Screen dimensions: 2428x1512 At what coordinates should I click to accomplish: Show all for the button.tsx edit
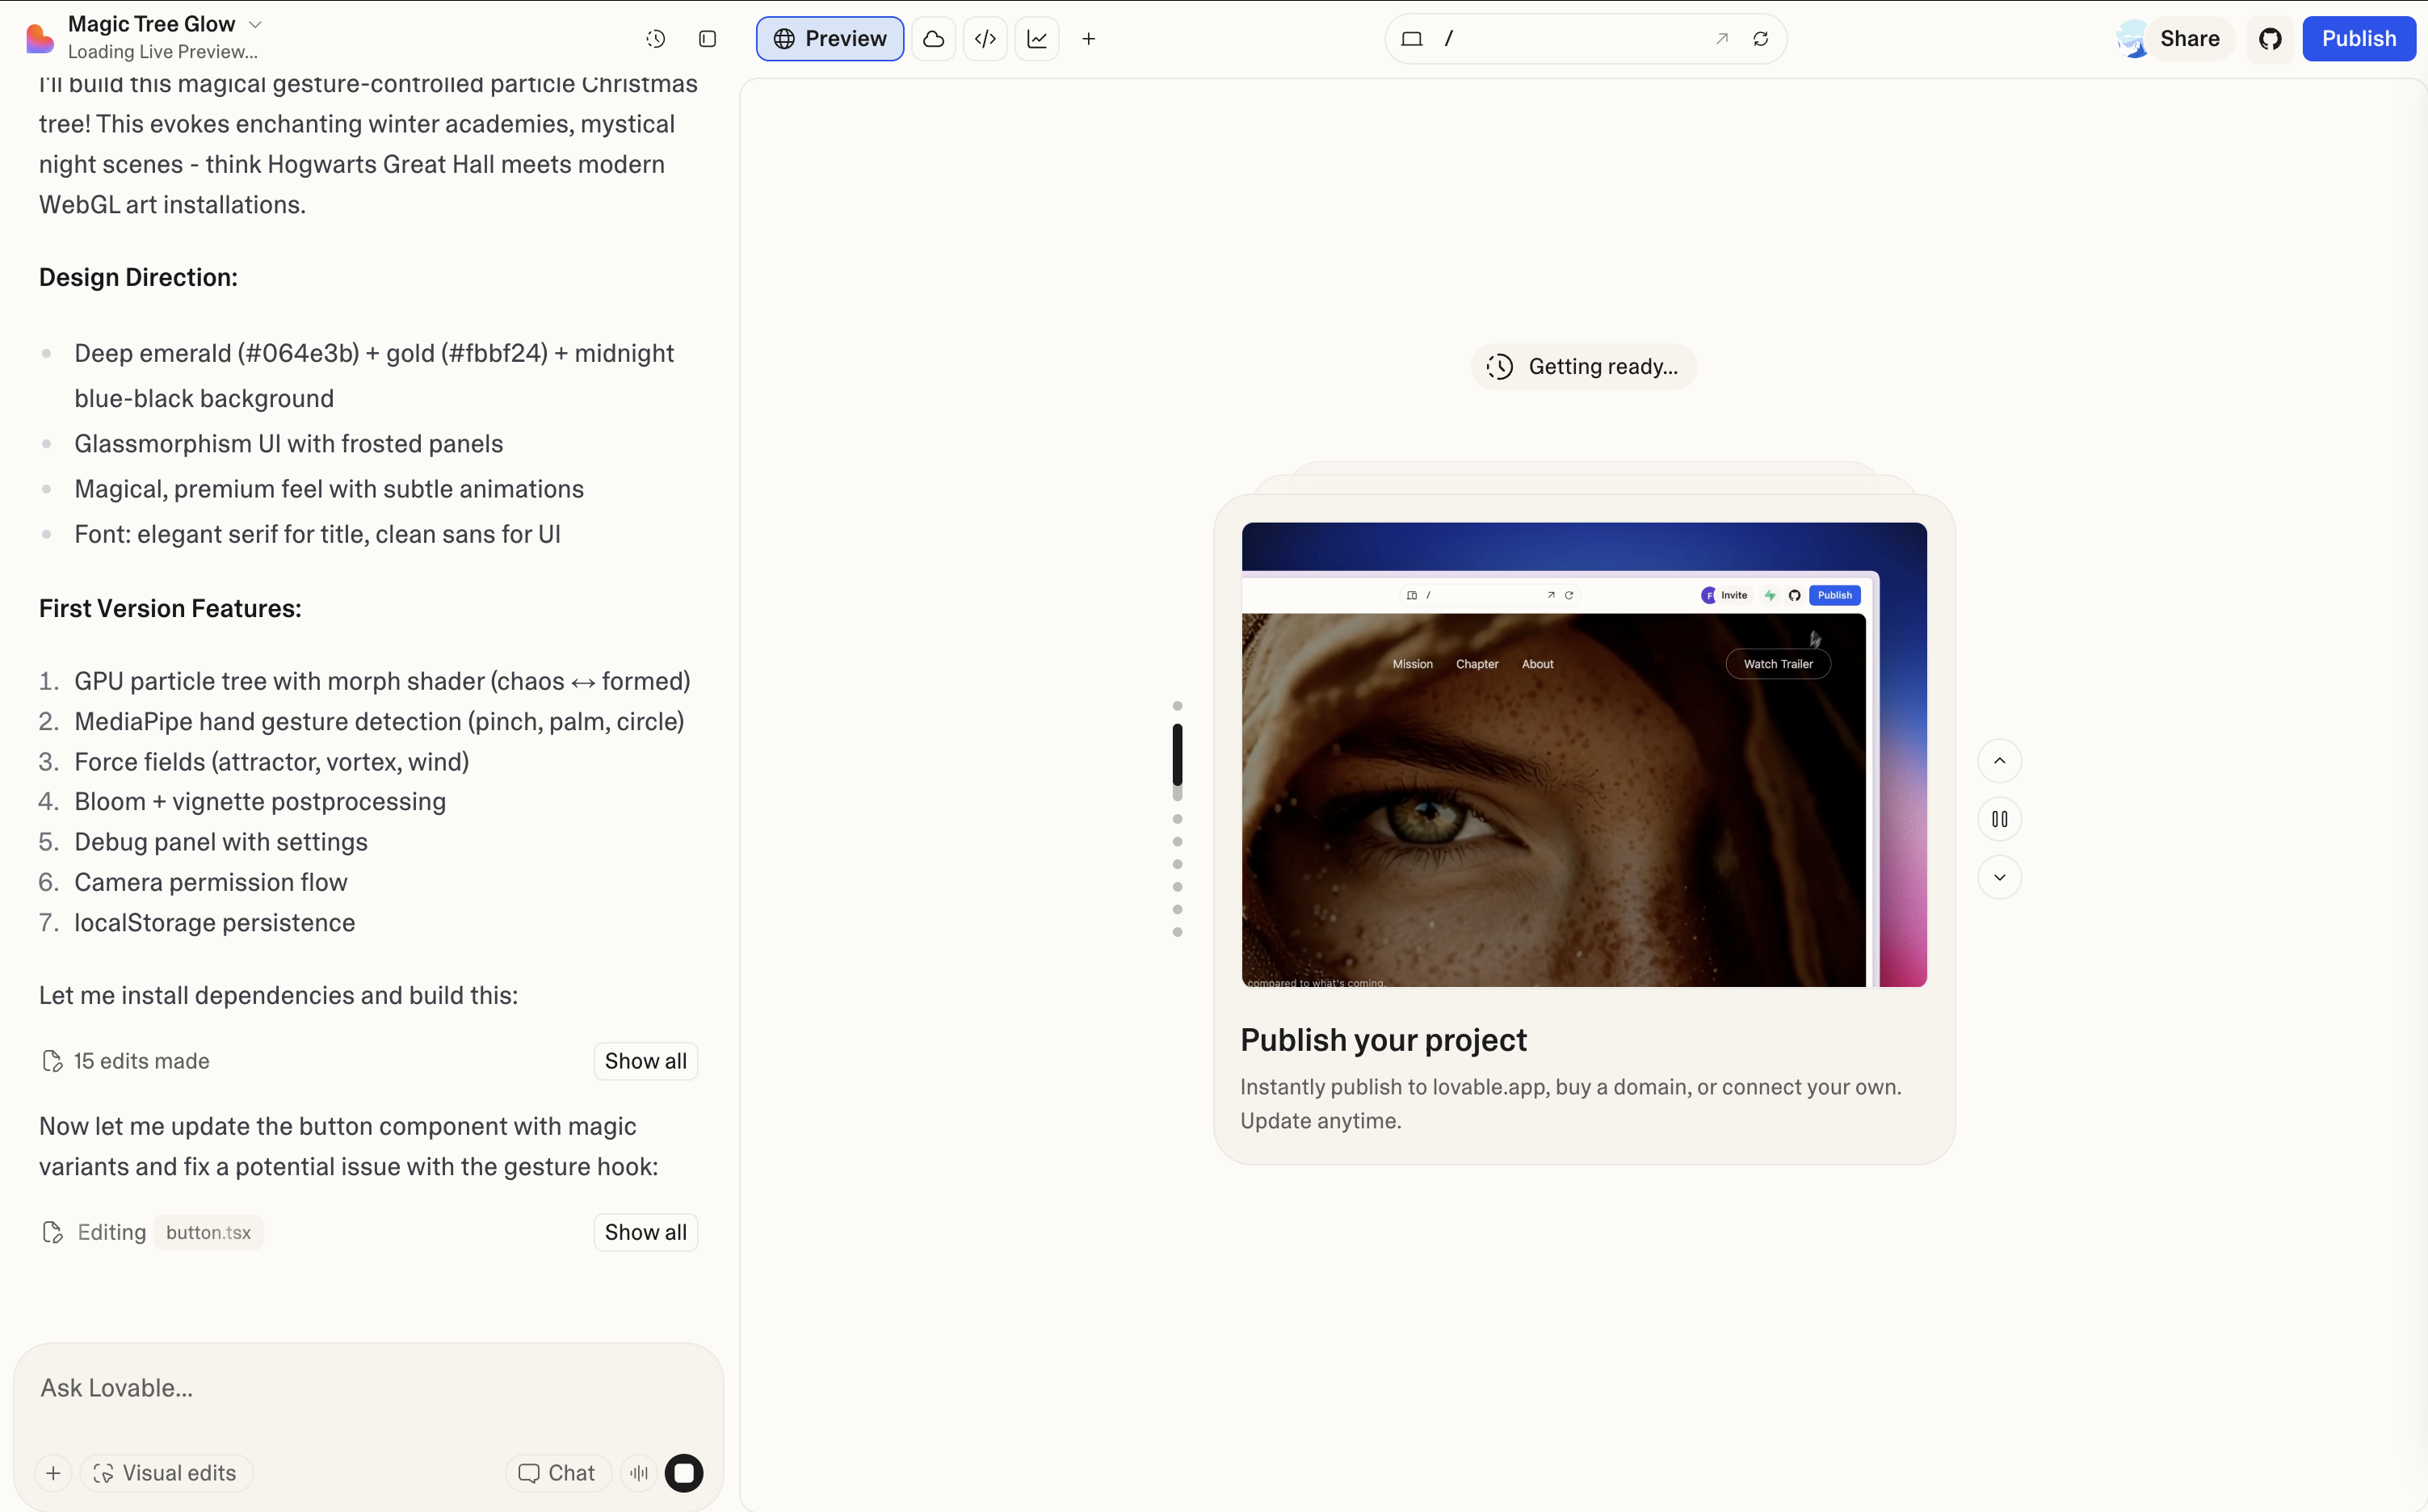pyautogui.click(x=645, y=1232)
